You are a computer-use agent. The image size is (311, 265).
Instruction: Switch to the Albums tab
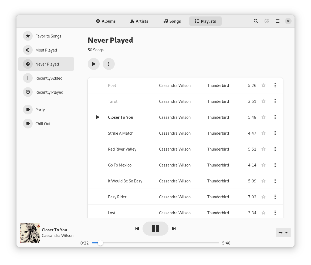point(106,21)
